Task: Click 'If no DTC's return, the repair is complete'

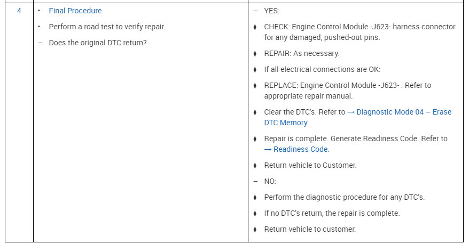Action: click(x=332, y=213)
